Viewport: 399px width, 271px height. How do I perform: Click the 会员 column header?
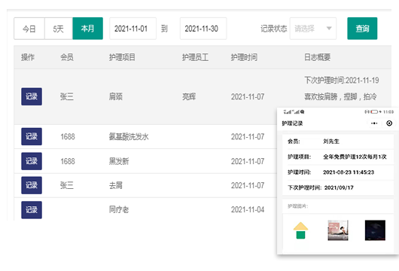click(67, 57)
